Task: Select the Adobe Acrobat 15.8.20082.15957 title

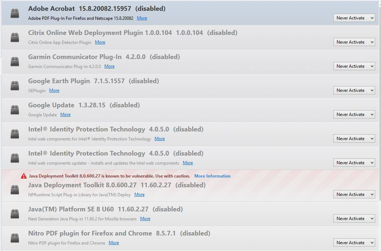Action: click(80, 9)
